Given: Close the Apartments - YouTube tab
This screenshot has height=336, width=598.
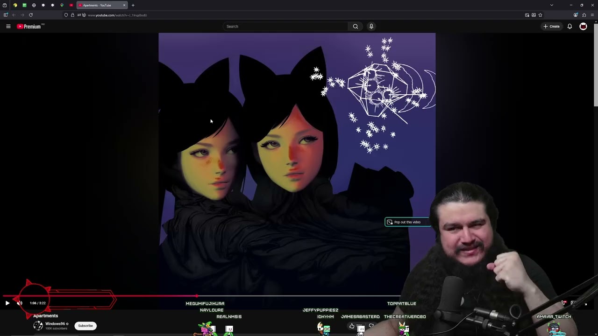Looking at the screenshot, I should [x=124, y=5].
